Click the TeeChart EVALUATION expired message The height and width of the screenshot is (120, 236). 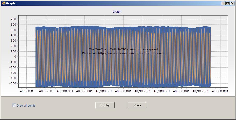point(124,49)
